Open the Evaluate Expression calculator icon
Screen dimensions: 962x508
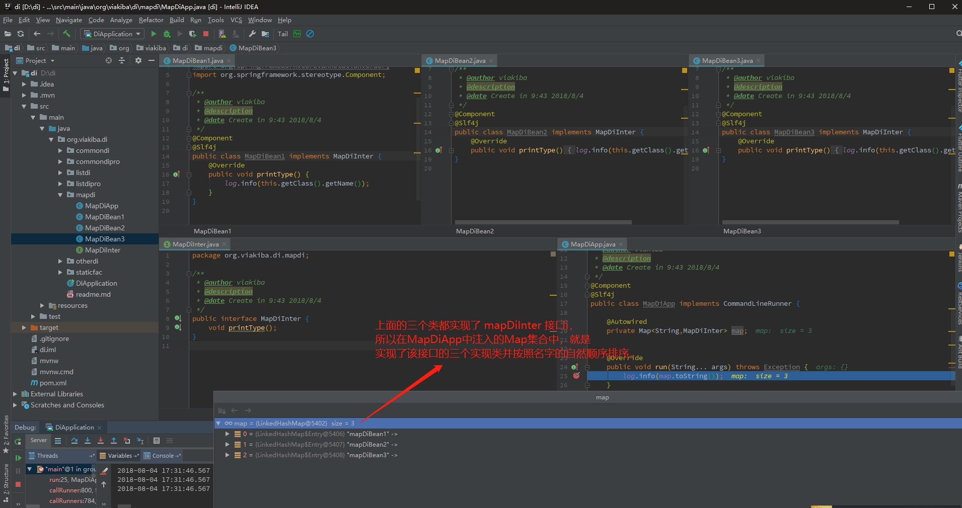pyautogui.click(x=157, y=441)
